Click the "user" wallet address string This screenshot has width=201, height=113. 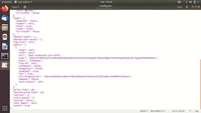click(93, 58)
